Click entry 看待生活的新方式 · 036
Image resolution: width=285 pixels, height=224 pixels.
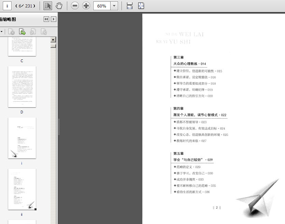point(191,192)
